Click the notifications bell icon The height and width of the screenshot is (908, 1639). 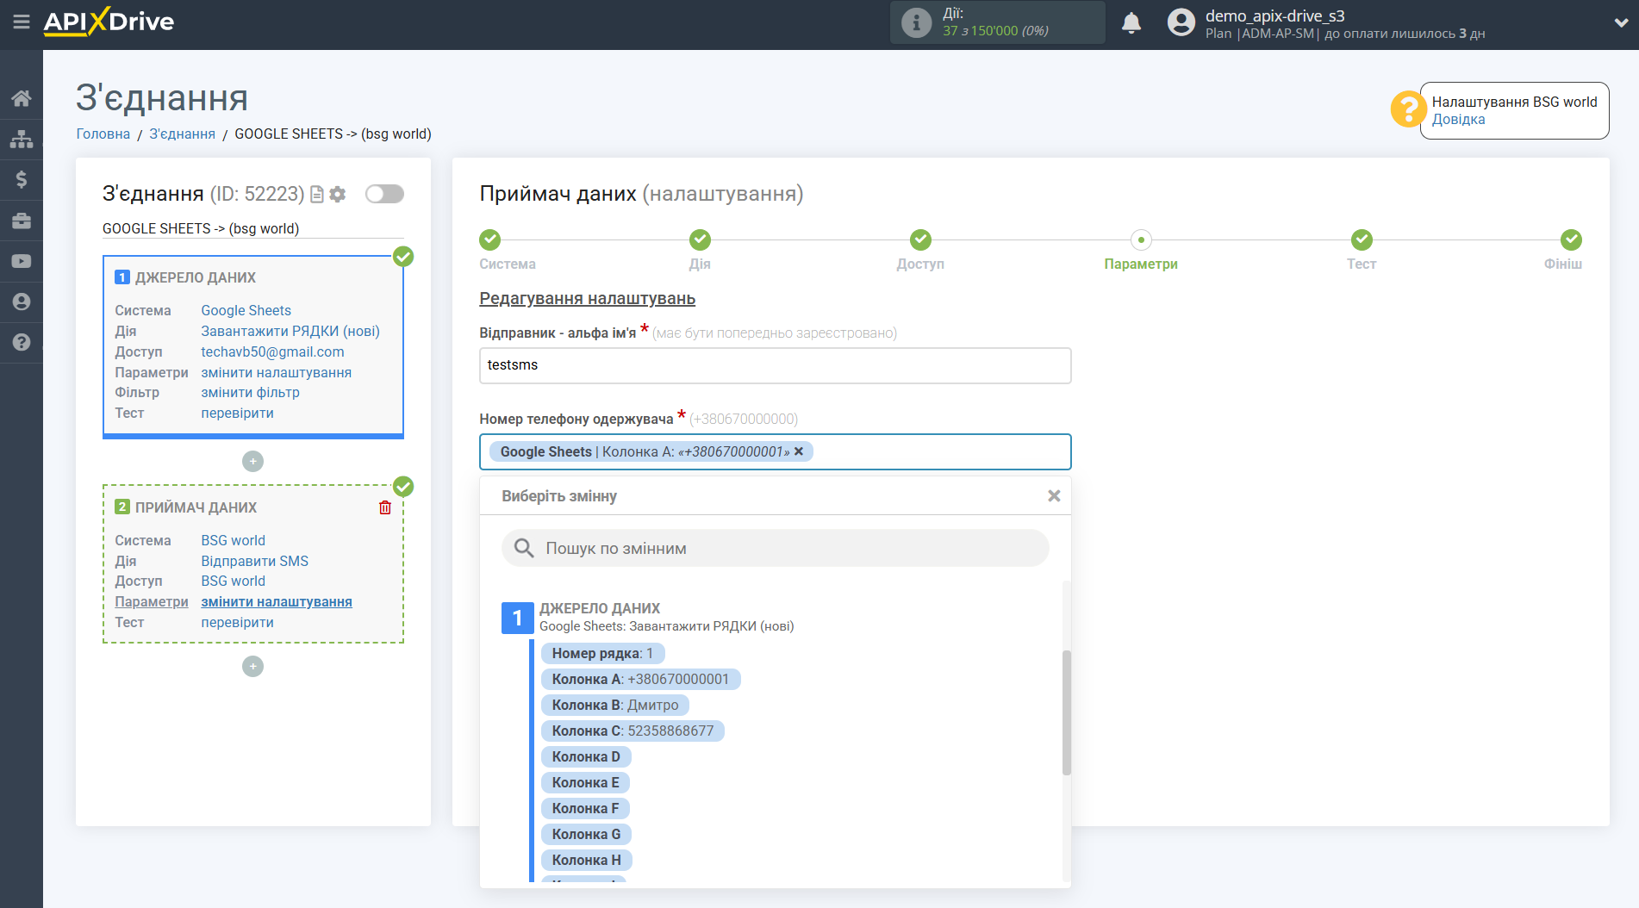[x=1131, y=23]
